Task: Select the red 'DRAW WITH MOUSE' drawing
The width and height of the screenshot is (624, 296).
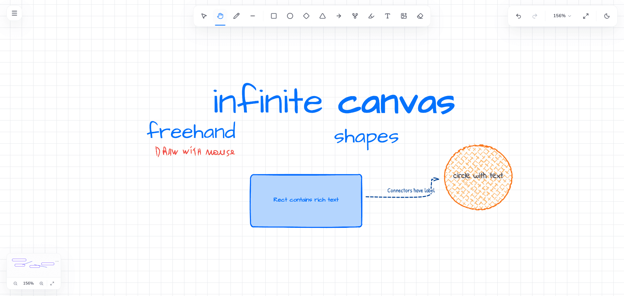Action: (x=195, y=152)
